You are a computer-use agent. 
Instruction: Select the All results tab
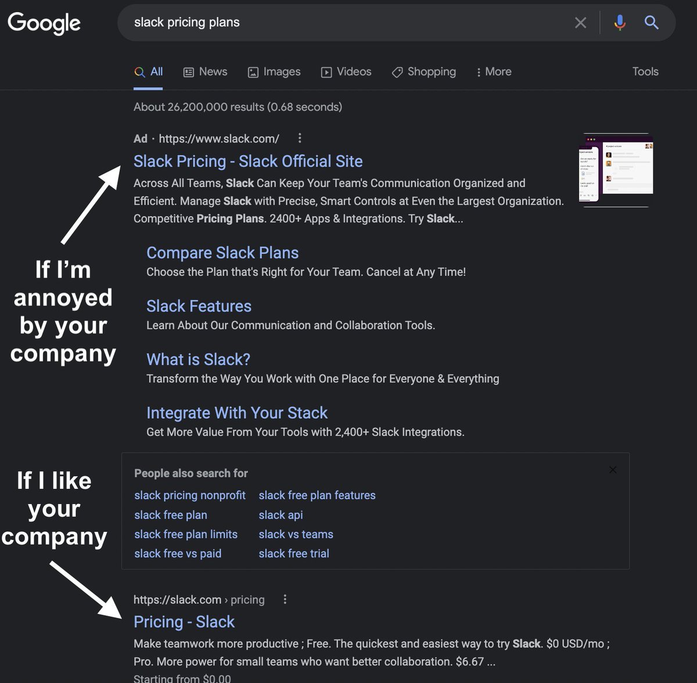(148, 72)
